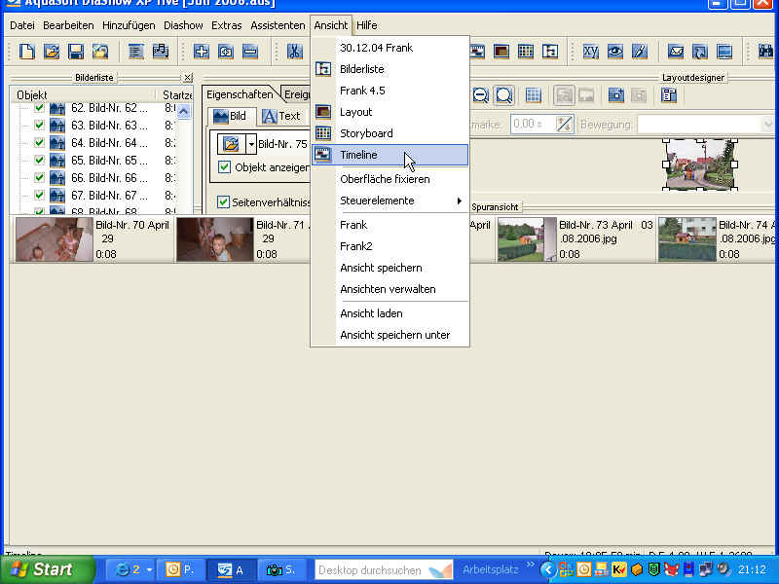Select thumbnail of Bild-Nr. 73
Viewport: 779px width, 584px height.
(526, 239)
